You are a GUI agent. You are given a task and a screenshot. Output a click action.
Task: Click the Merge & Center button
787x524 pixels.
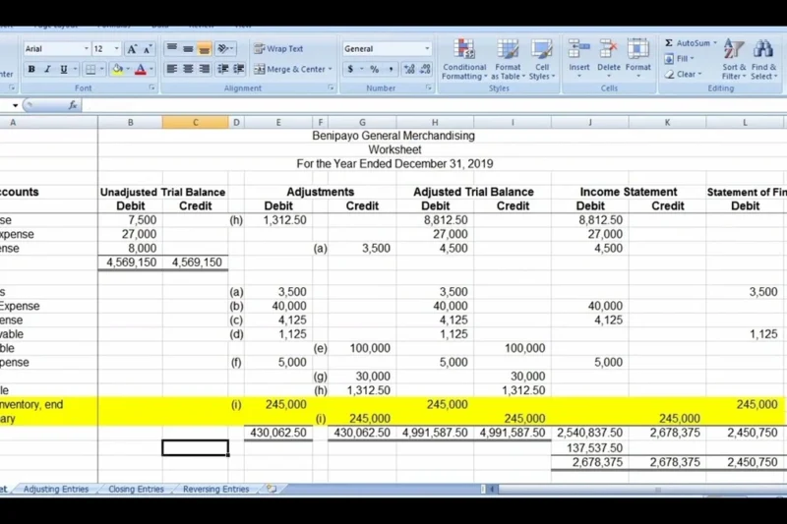click(294, 69)
